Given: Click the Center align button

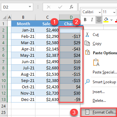Looking at the screenshot, I should (x=99, y=20).
